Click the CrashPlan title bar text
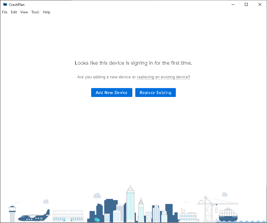 coord(17,4)
